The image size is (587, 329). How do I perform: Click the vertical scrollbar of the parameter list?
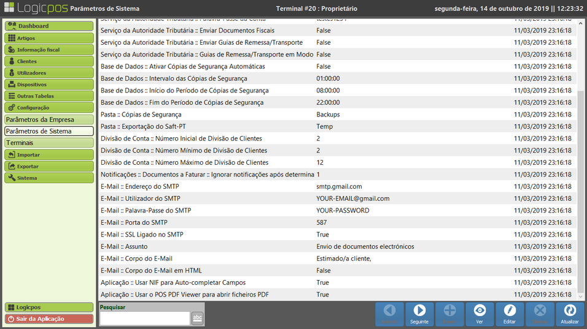click(x=581, y=184)
